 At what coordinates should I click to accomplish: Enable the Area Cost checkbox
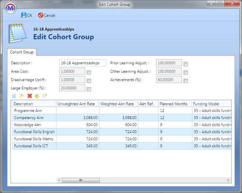pyautogui.click(x=89, y=72)
